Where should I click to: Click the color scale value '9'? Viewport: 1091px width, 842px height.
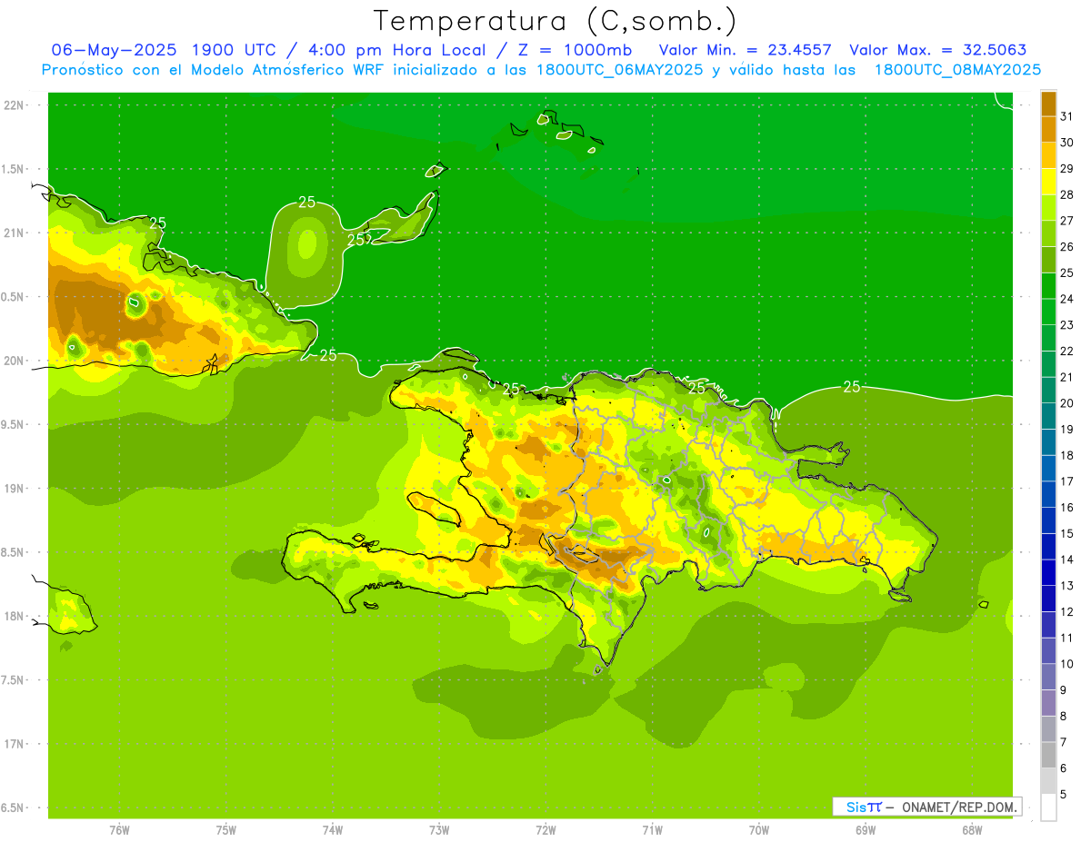click(1064, 690)
